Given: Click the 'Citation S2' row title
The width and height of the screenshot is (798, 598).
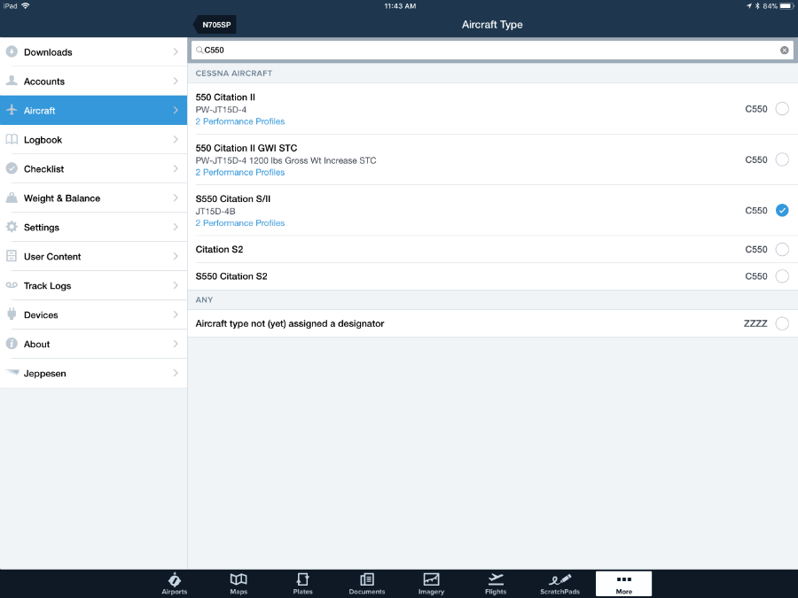Looking at the screenshot, I should tap(219, 249).
